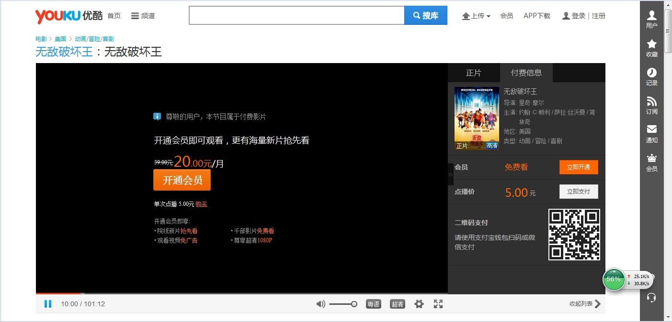Click the 免费看 text
The height and width of the screenshot is (322, 672).
516,167
